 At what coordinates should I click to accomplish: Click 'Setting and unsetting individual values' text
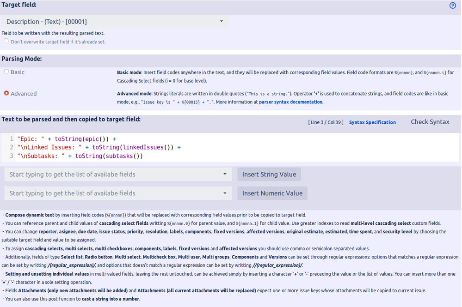pos(47,274)
